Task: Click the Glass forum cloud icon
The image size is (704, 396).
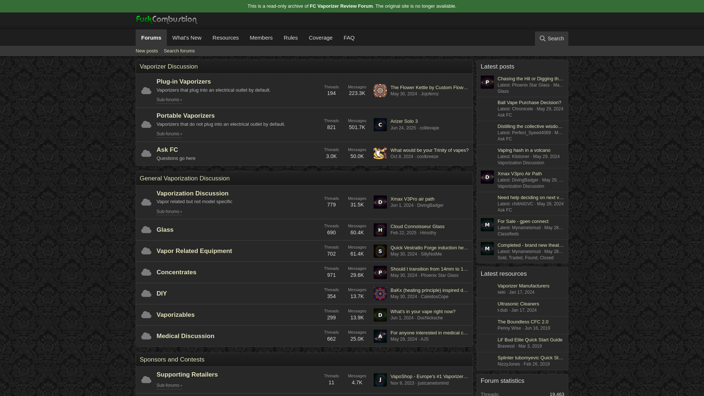Action: coord(146,230)
